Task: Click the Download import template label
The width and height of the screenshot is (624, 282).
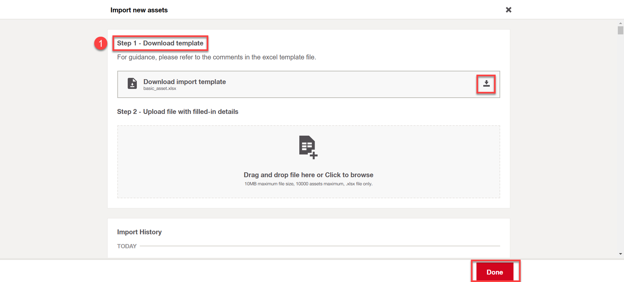Action: coord(185,82)
